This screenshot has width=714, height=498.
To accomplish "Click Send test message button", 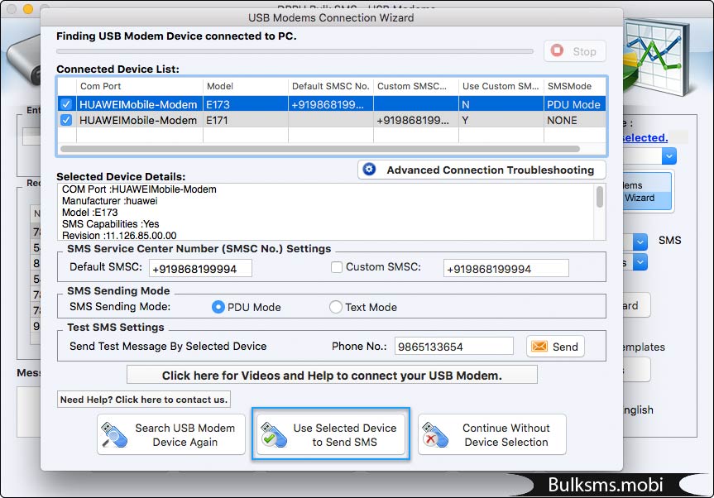I will coord(555,347).
